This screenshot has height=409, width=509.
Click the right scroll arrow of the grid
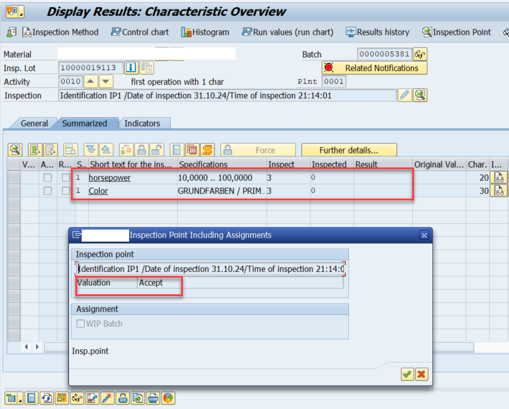pos(37,347)
